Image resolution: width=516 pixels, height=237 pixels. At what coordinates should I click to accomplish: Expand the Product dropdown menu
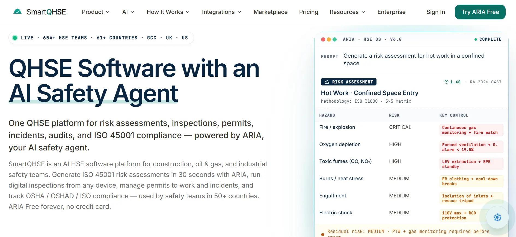96,12
